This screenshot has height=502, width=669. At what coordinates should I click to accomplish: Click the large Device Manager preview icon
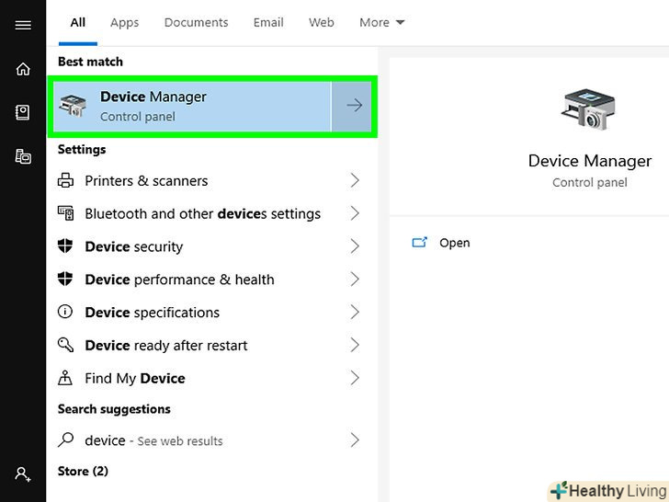point(589,109)
